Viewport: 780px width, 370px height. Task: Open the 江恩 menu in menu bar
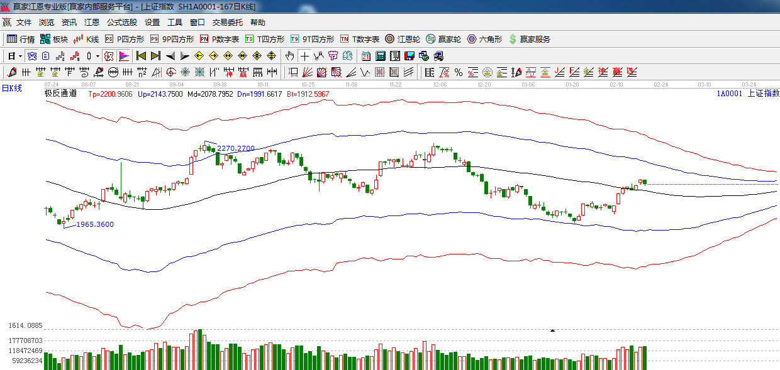tap(92, 23)
